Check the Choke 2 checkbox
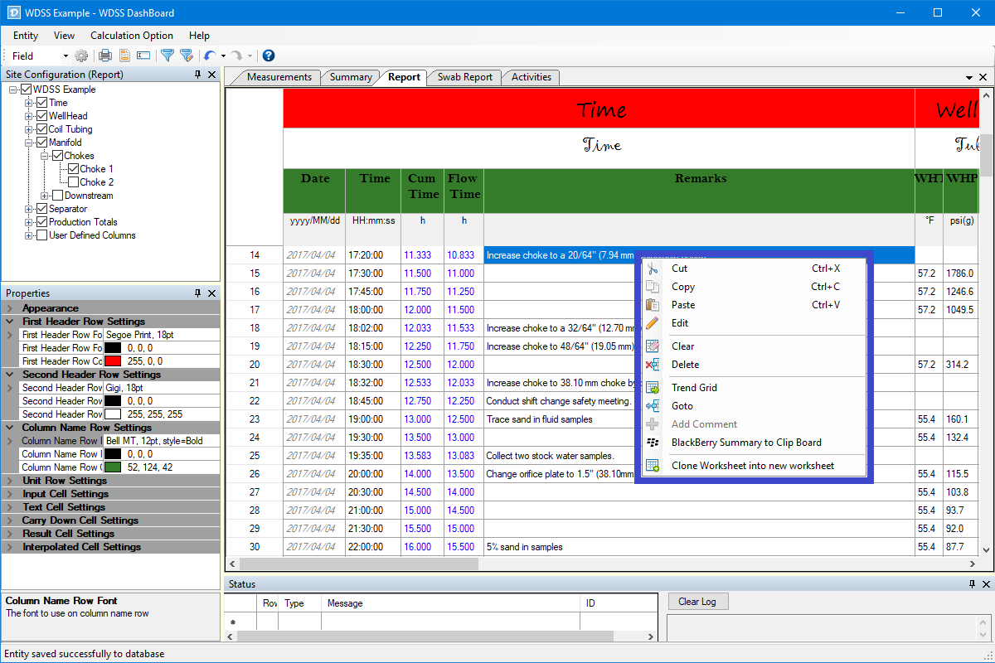Viewport: 995px width, 663px height. point(74,182)
